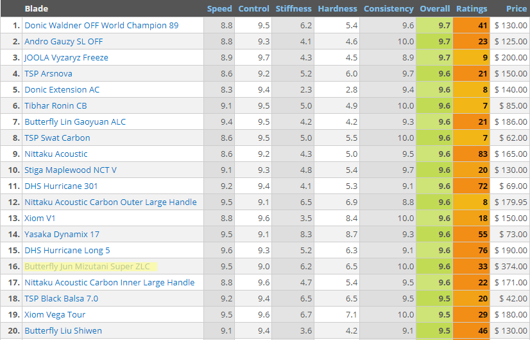Click price $ 62.00 for TSP Swat Carbon
Screen dimensions: 530x340
click(513, 138)
